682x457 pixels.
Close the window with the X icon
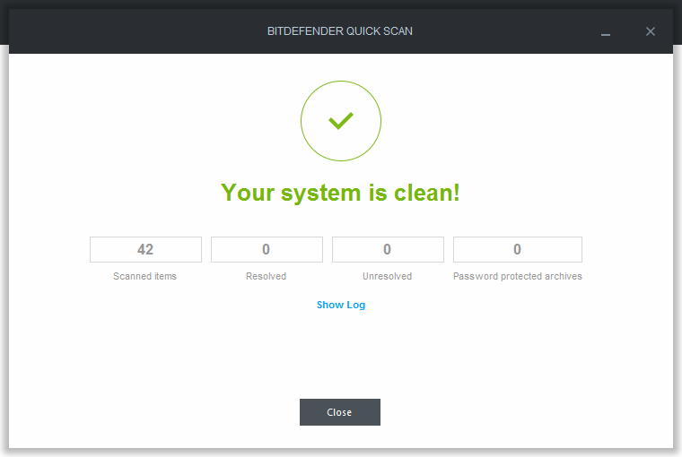651,31
